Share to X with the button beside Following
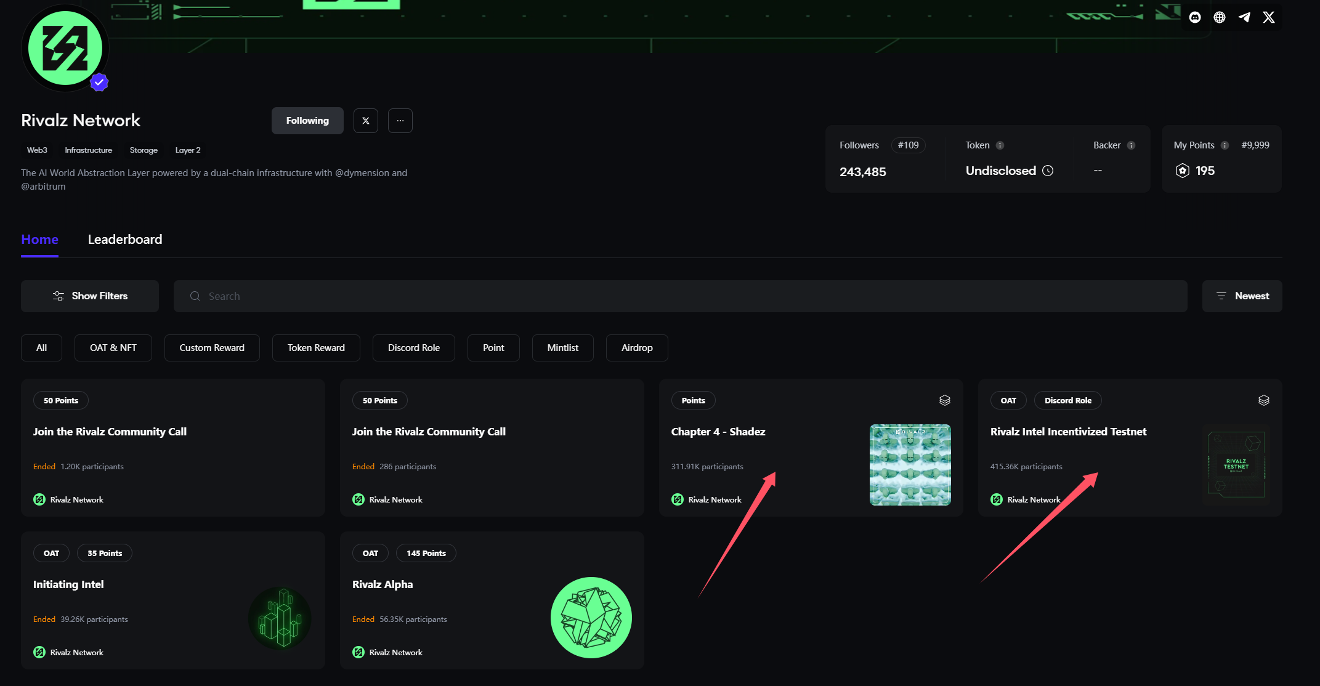Image resolution: width=1320 pixels, height=686 pixels. tap(366, 121)
